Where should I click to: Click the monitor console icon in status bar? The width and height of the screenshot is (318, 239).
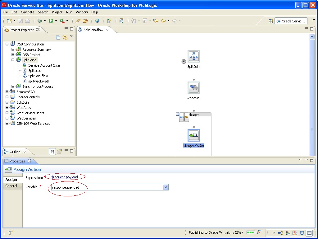coord(302,233)
